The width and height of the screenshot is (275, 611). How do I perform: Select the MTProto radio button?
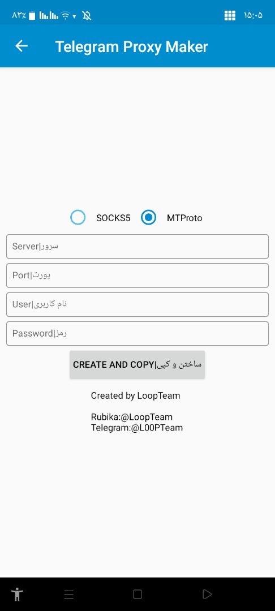148,217
